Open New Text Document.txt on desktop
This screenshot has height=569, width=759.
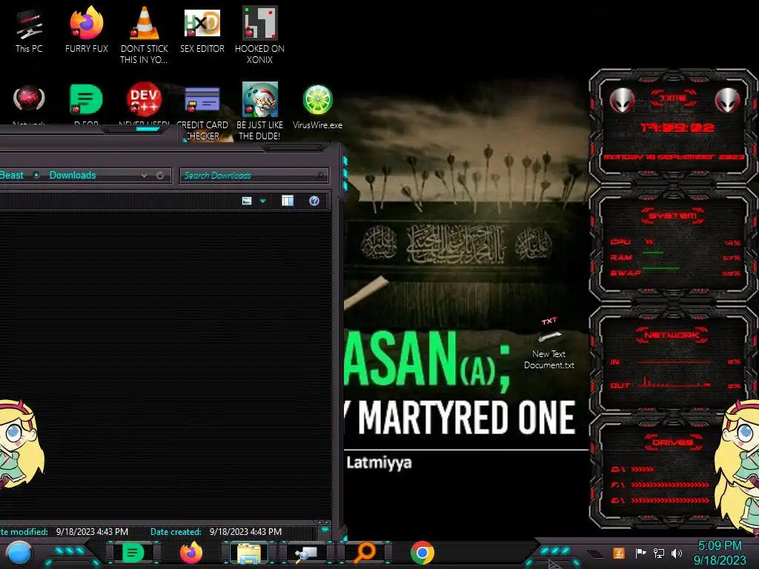(549, 344)
